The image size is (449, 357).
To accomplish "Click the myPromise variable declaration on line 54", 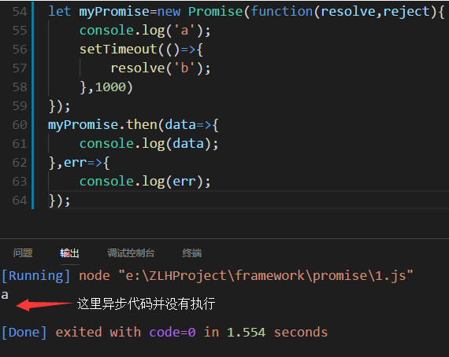I will click(x=114, y=13).
